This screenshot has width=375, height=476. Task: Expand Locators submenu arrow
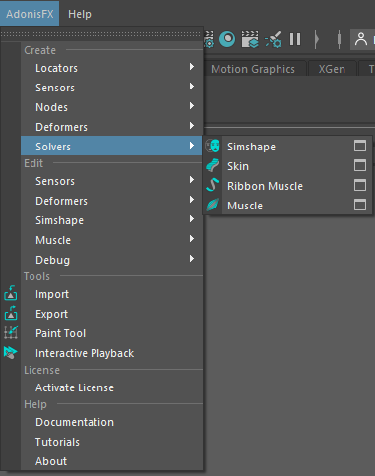click(x=192, y=67)
